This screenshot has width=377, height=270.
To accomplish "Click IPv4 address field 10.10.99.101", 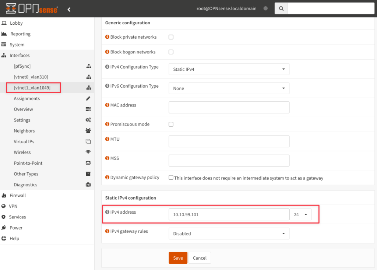I will [x=229, y=214].
